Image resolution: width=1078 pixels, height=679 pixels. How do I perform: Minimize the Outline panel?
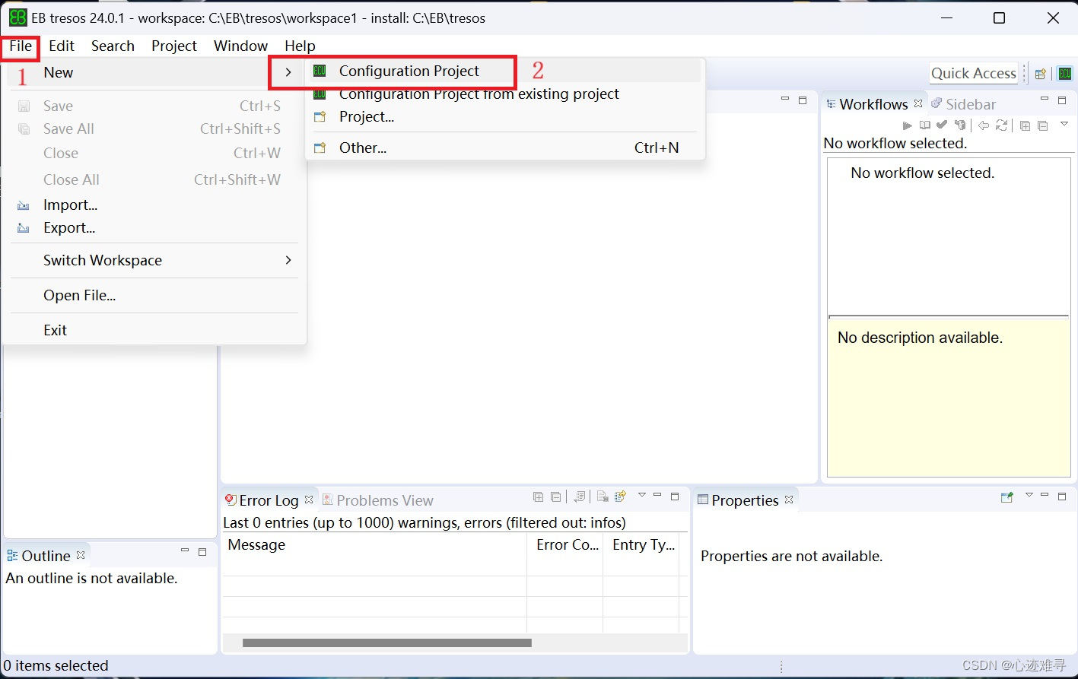(x=185, y=551)
